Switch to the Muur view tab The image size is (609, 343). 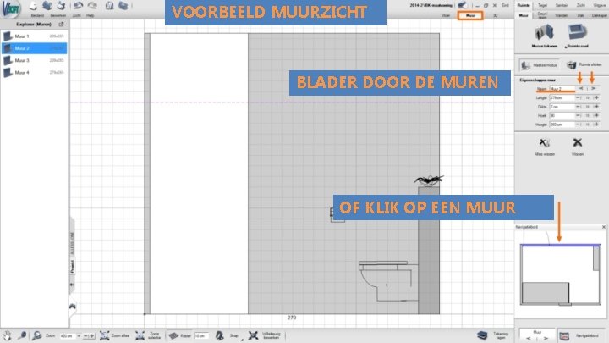(x=470, y=15)
